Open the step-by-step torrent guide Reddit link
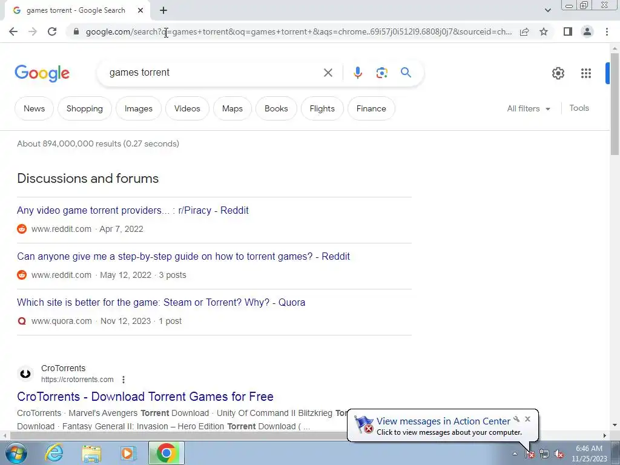The height and width of the screenshot is (465, 620). [x=183, y=256]
